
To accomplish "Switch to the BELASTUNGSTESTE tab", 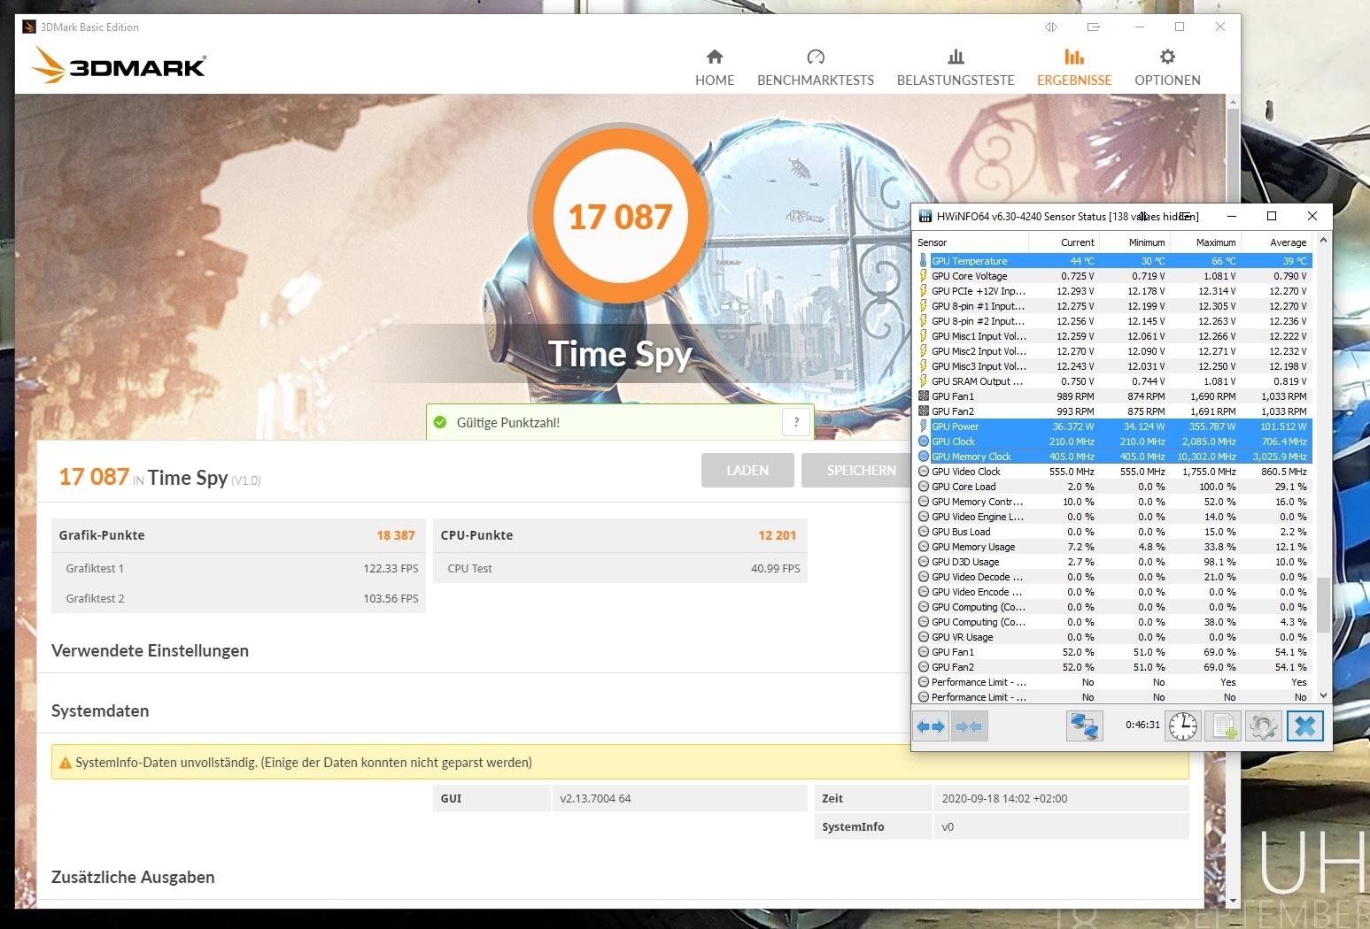I will [956, 68].
